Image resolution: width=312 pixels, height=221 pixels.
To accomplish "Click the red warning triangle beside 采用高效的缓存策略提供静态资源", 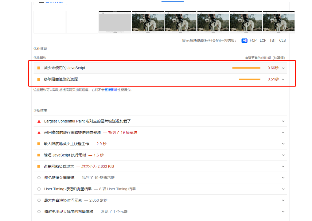I will 39,132.
